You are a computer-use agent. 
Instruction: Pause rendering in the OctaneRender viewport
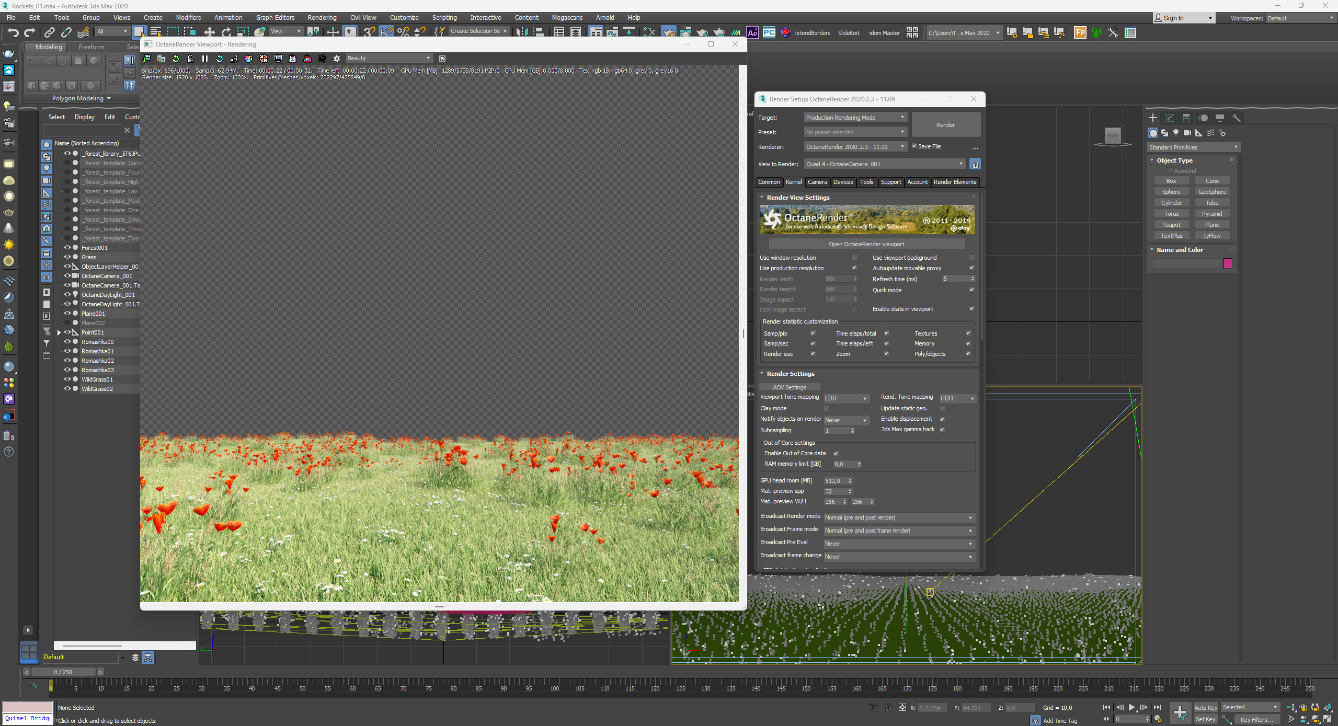point(205,59)
